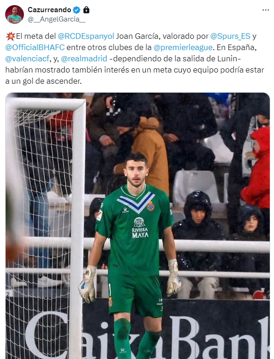274x359 pixels.
Task: Click the Kelme logo on the green shirt
Action: click(125, 210)
